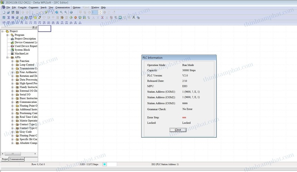Expand the Gray Code folder
Image resolution: width=297 pixels, height=172 pixels.
pyautogui.click(x=12, y=132)
